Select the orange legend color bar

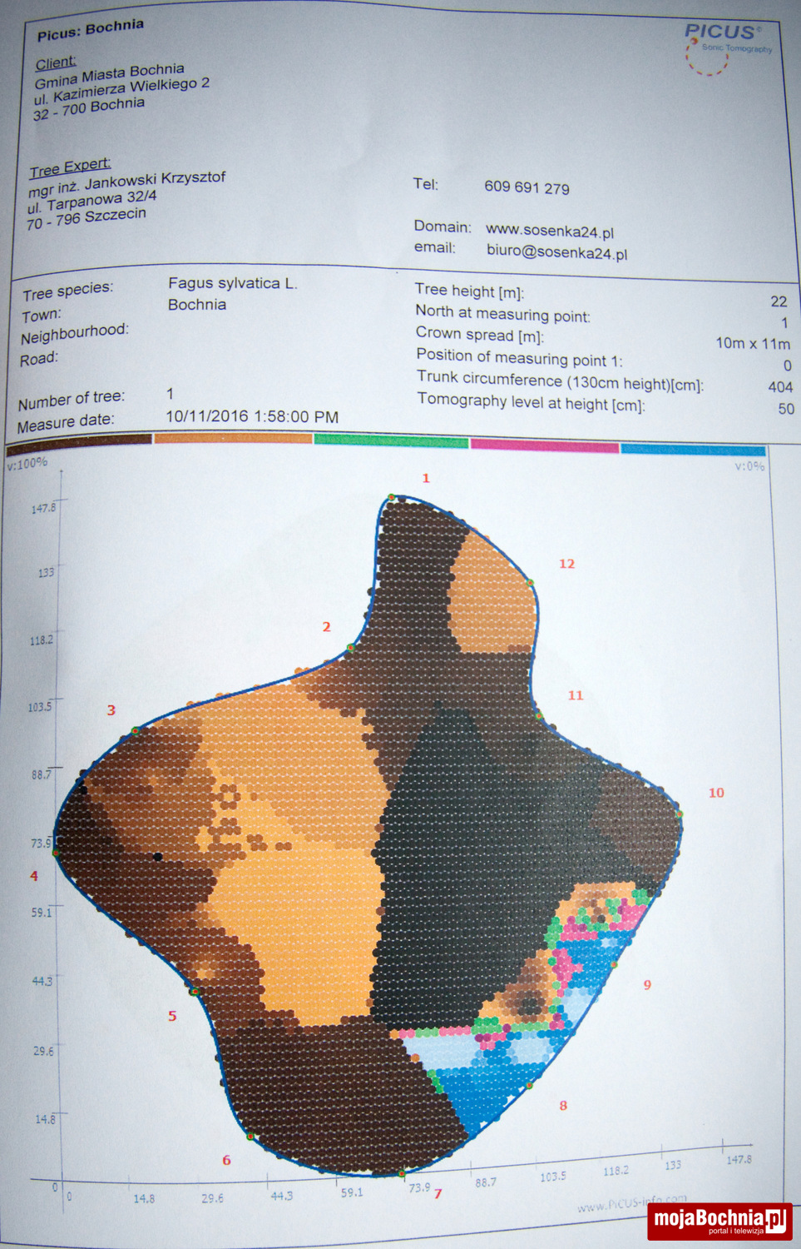point(233,439)
